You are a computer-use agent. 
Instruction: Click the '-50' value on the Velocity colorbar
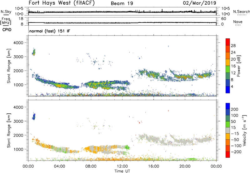(x=235, y=140)
